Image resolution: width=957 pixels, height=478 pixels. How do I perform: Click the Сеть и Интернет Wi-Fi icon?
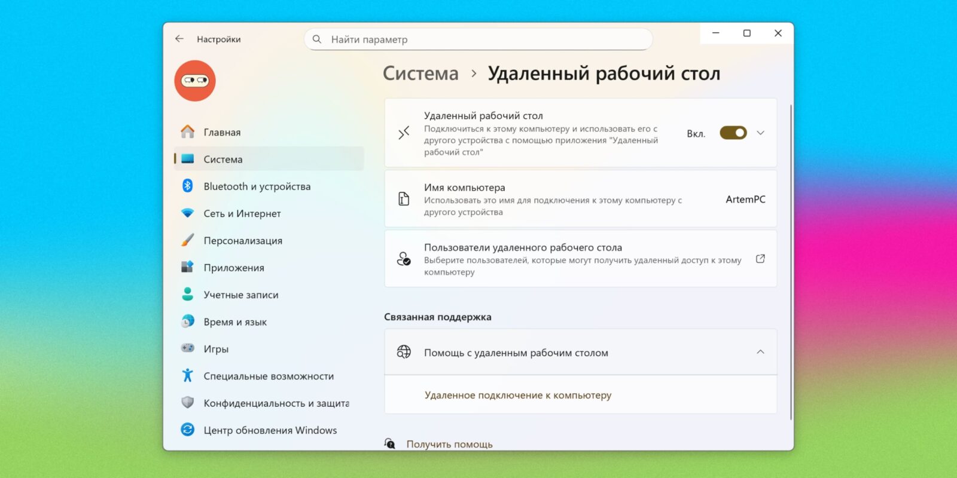(x=188, y=213)
